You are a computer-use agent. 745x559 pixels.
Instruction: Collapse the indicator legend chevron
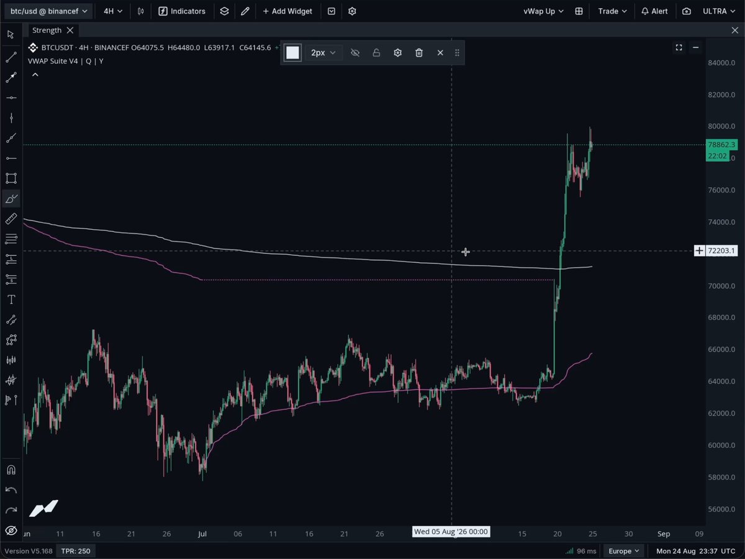(35, 75)
